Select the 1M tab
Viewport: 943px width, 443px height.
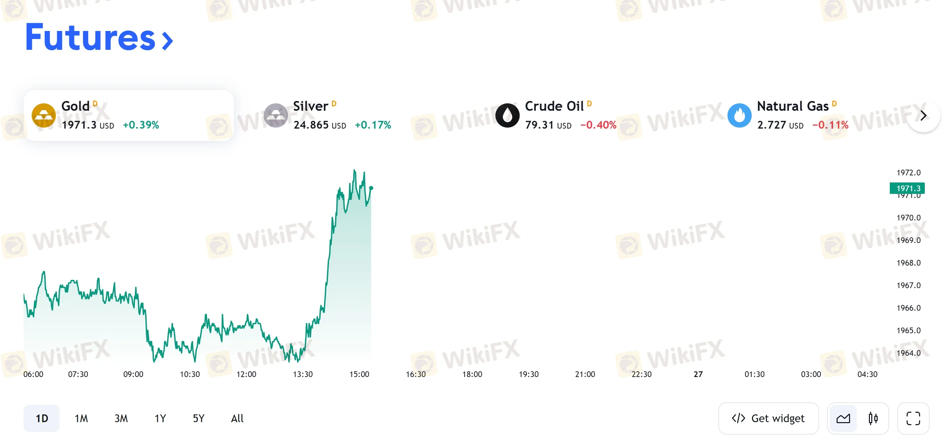pos(81,418)
